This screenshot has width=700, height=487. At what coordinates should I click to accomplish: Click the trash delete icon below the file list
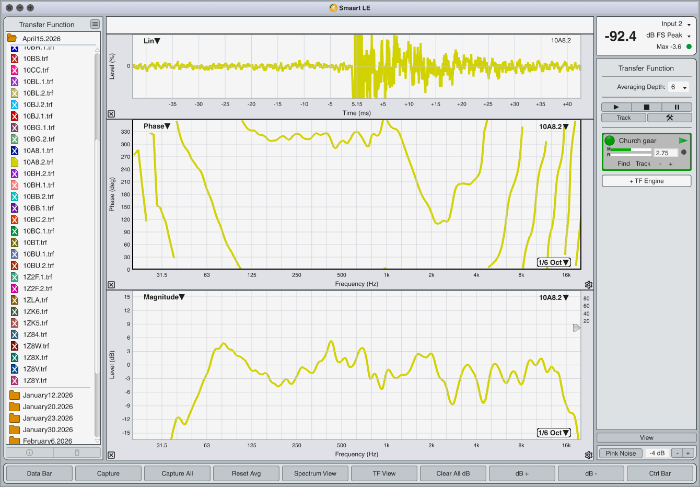pyautogui.click(x=77, y=453)
